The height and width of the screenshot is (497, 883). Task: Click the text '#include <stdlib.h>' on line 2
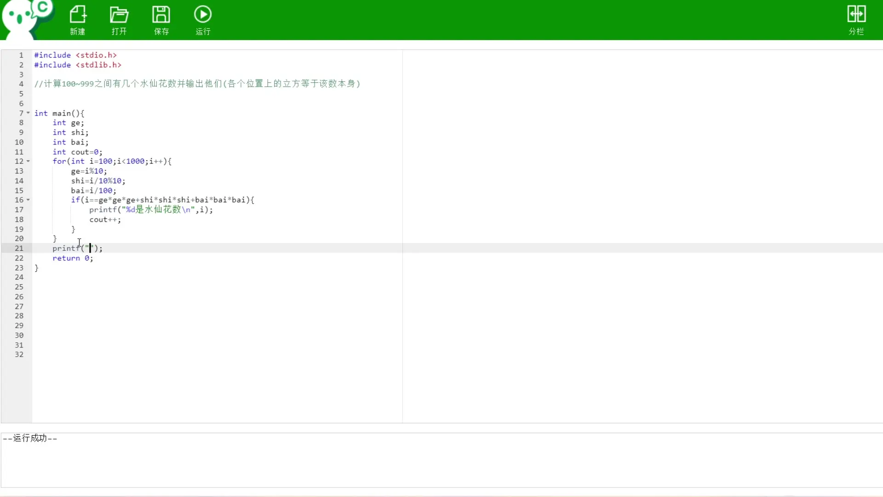78,65
